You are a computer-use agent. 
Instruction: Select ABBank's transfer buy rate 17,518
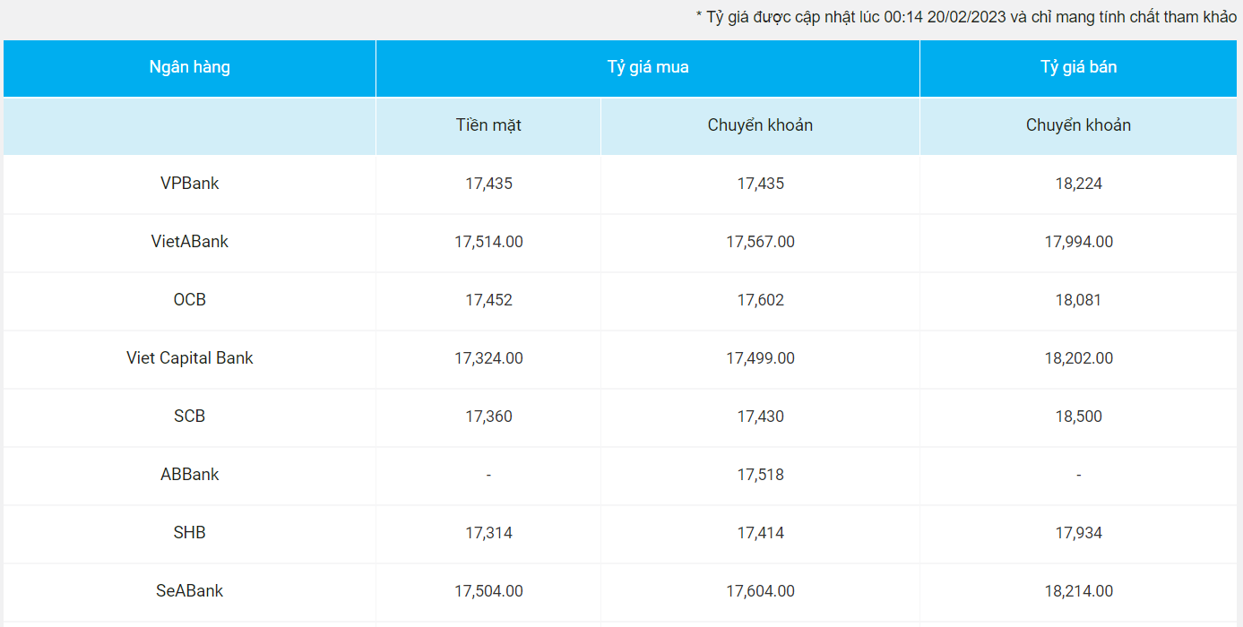760,475
